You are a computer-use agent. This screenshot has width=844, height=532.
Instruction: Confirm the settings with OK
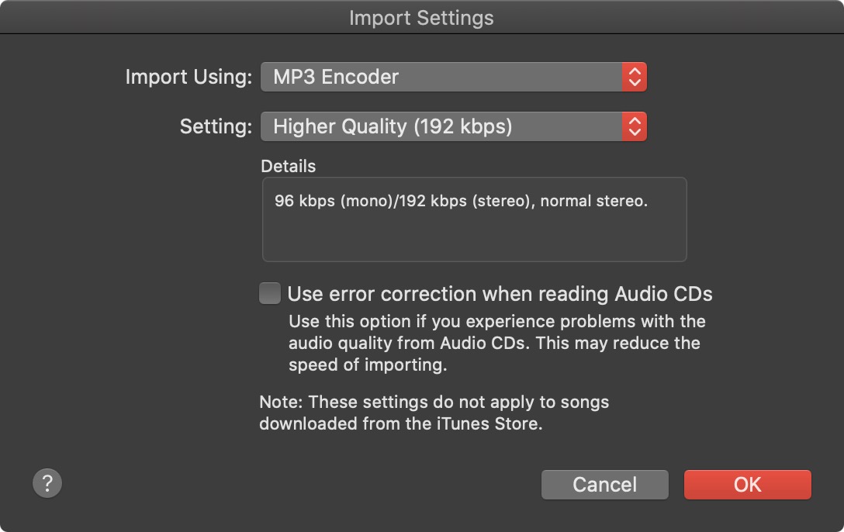pyautogui.click(x=747, y=485)
